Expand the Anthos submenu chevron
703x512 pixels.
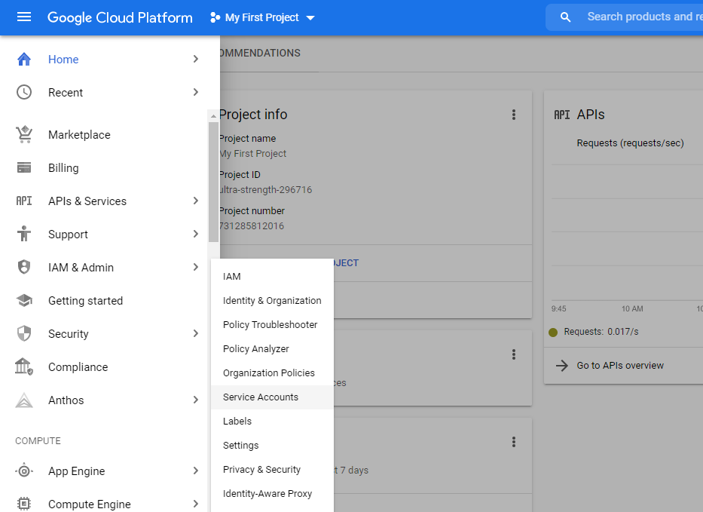195,400
